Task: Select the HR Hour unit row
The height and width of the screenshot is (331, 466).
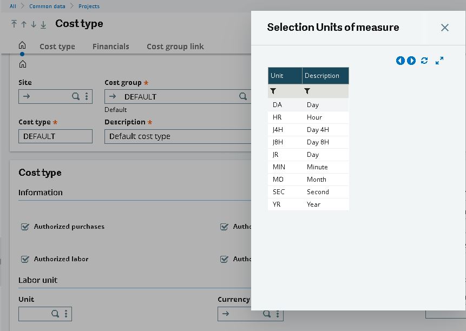Action: pos(308,117)
